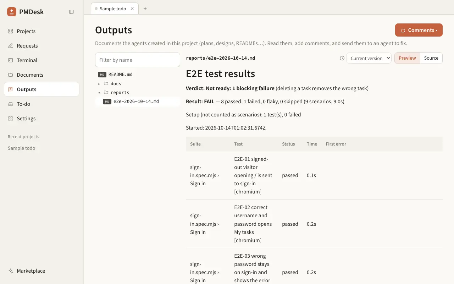Select README.md in file tree
Viewport: 454px width, 284px height.
(x=138, y=75)
